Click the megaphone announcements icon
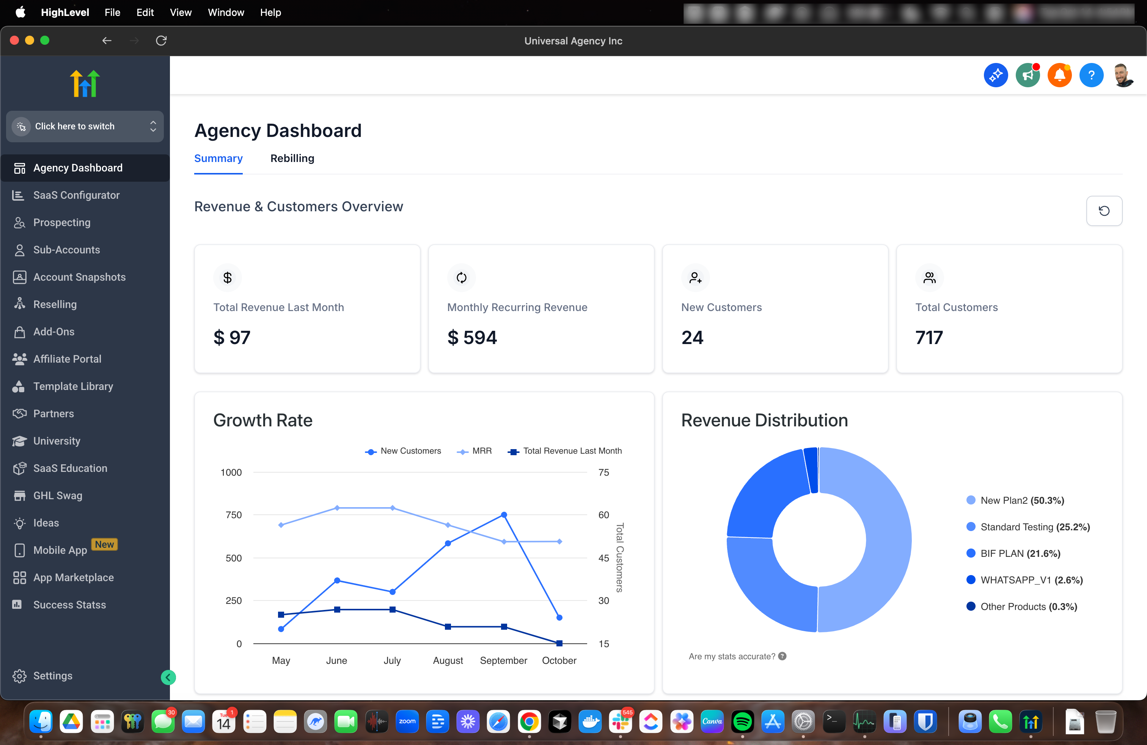This screenshot has height=745, width=1147. tap(1027, 75)
